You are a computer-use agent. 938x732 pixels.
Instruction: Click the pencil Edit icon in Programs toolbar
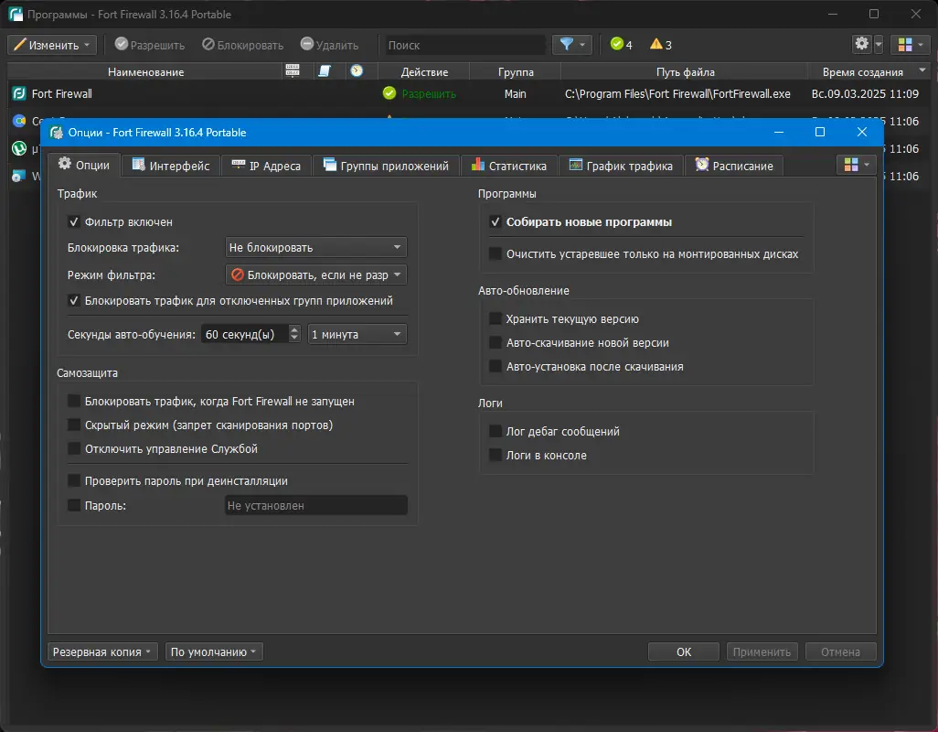coord(20,45)
